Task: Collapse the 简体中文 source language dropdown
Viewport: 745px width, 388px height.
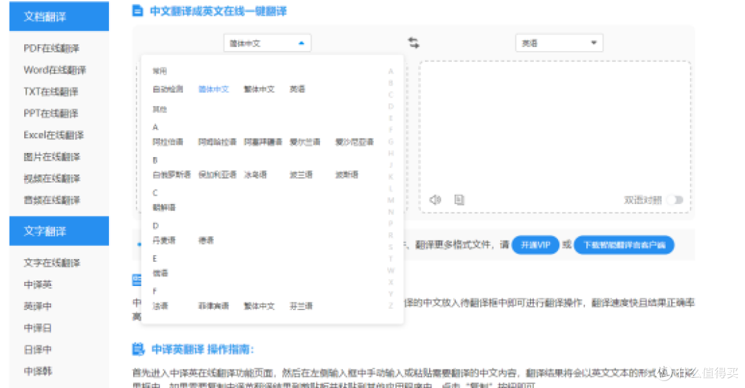Action: (x=267, y=43)
